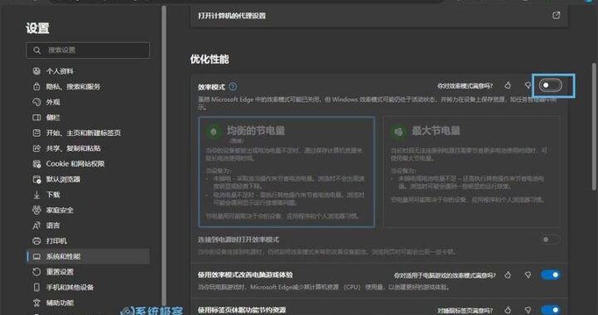Select the 最大节电量 option card
This screenshot has width=598, height=315.
point(472,172)
